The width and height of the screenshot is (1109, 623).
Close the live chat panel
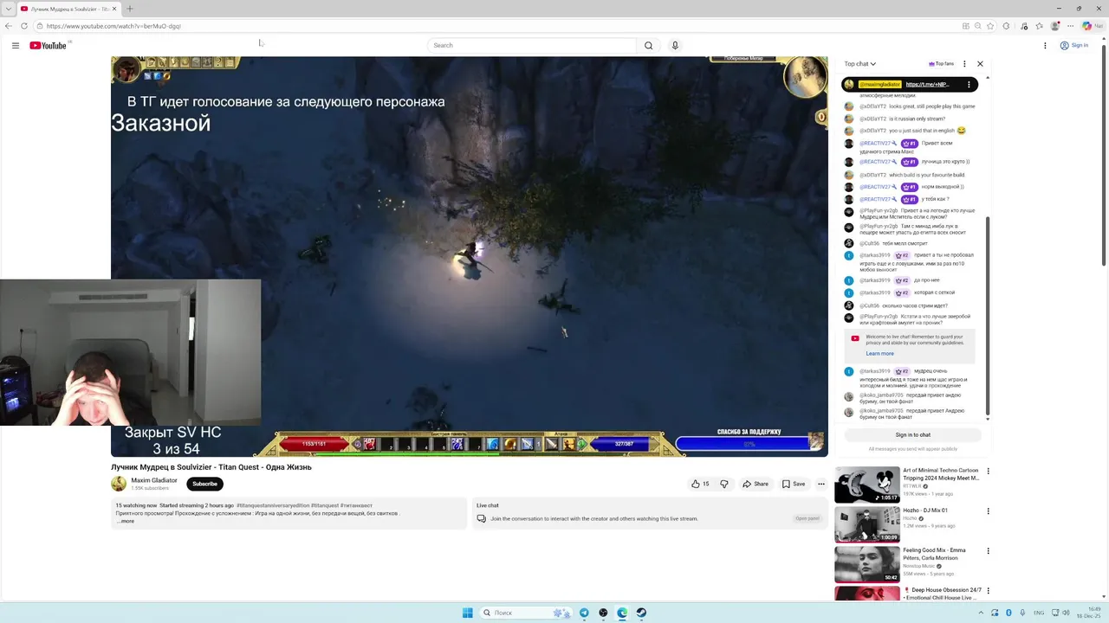click(980, 64)
